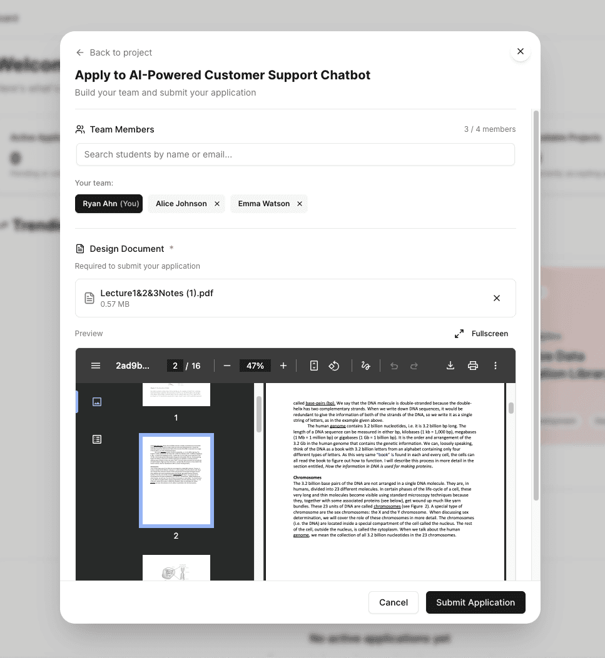
Task: Select the Ryan Ahn (You) chip
Action: [109, 204]
